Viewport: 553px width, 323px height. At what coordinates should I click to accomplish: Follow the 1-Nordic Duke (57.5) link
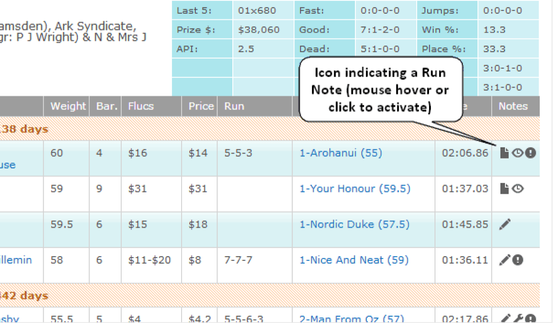(x=354, y=224)
